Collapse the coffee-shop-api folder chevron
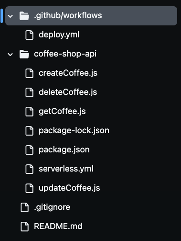Viewport: 181px width, 241px height. (x=11, y=54)
